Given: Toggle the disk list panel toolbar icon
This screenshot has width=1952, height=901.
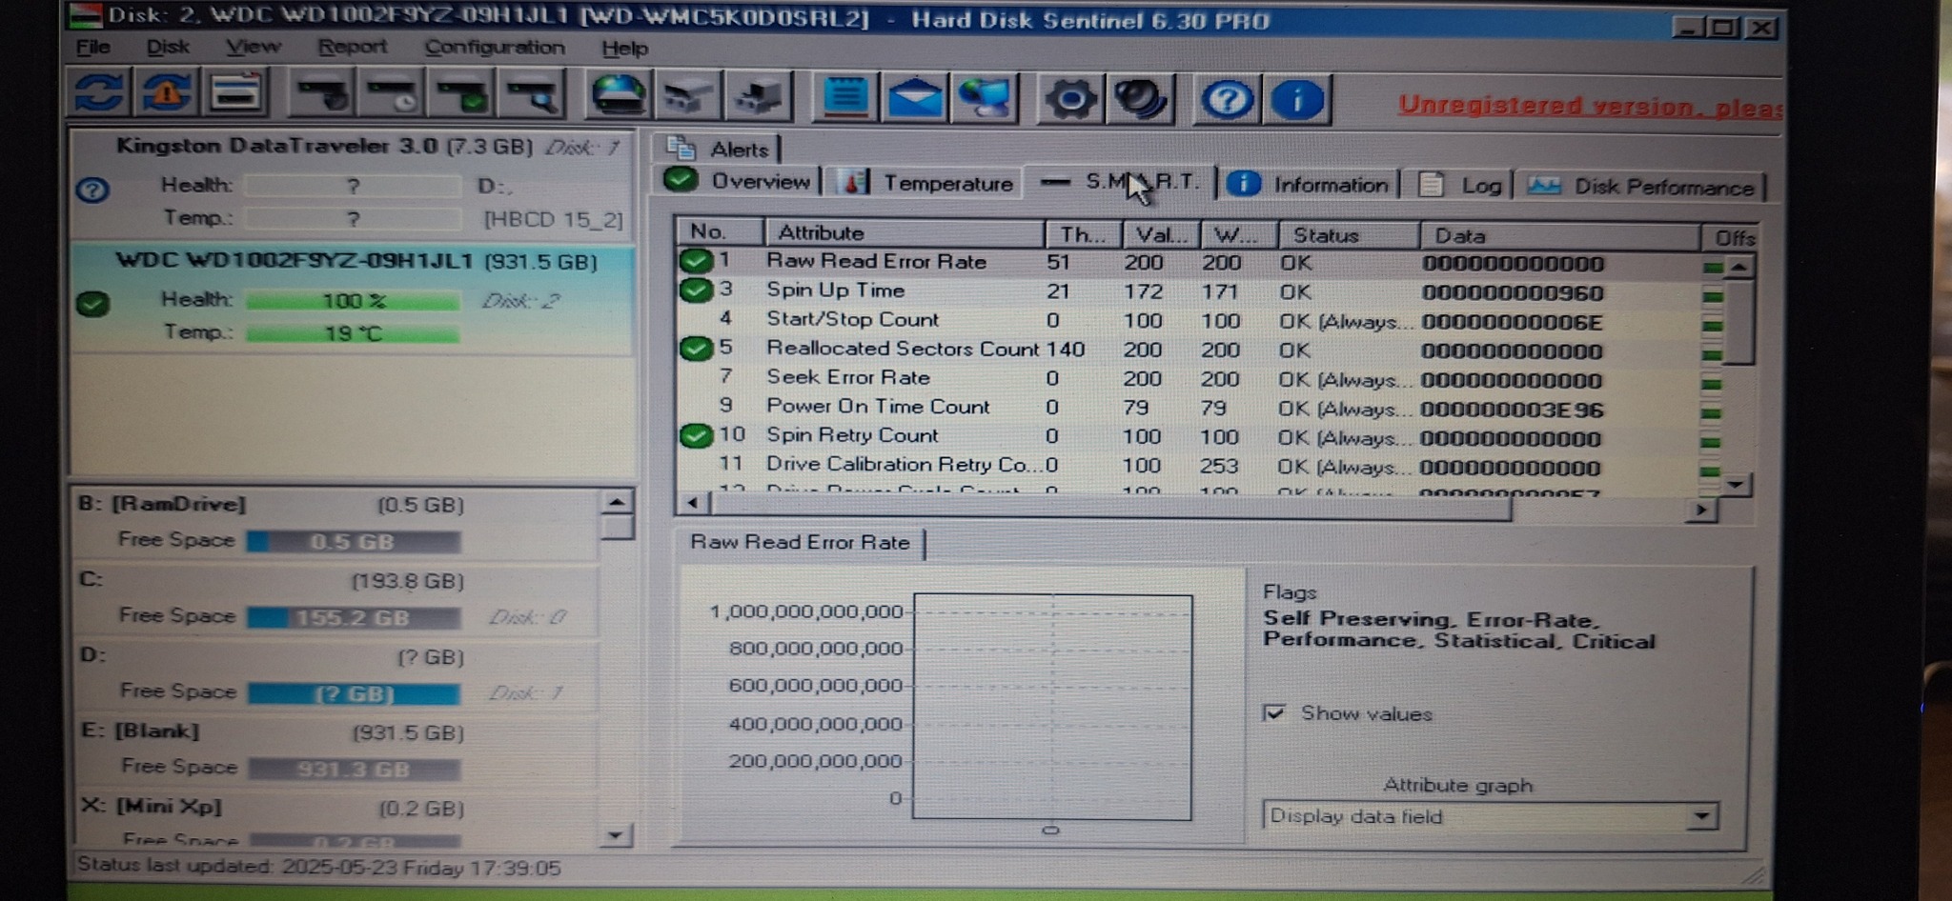Looking at the screenshot, I should (235, 93).
